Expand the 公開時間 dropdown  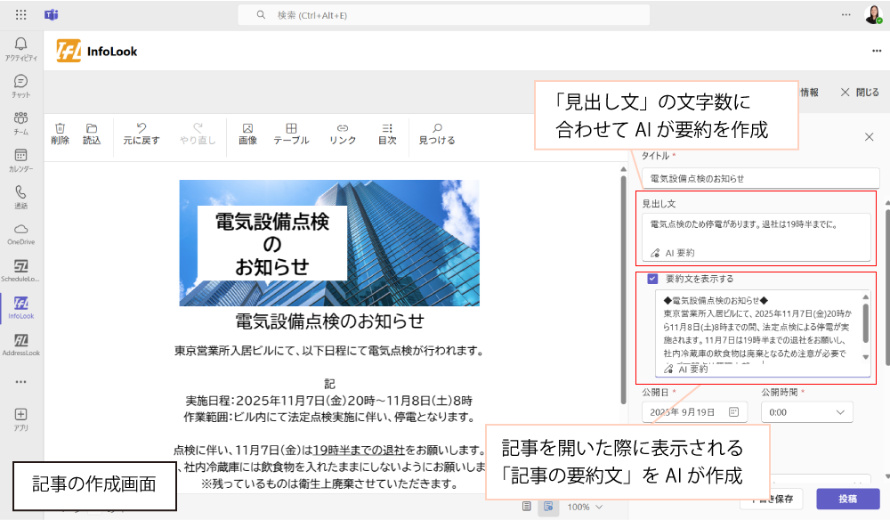[840, 412]
